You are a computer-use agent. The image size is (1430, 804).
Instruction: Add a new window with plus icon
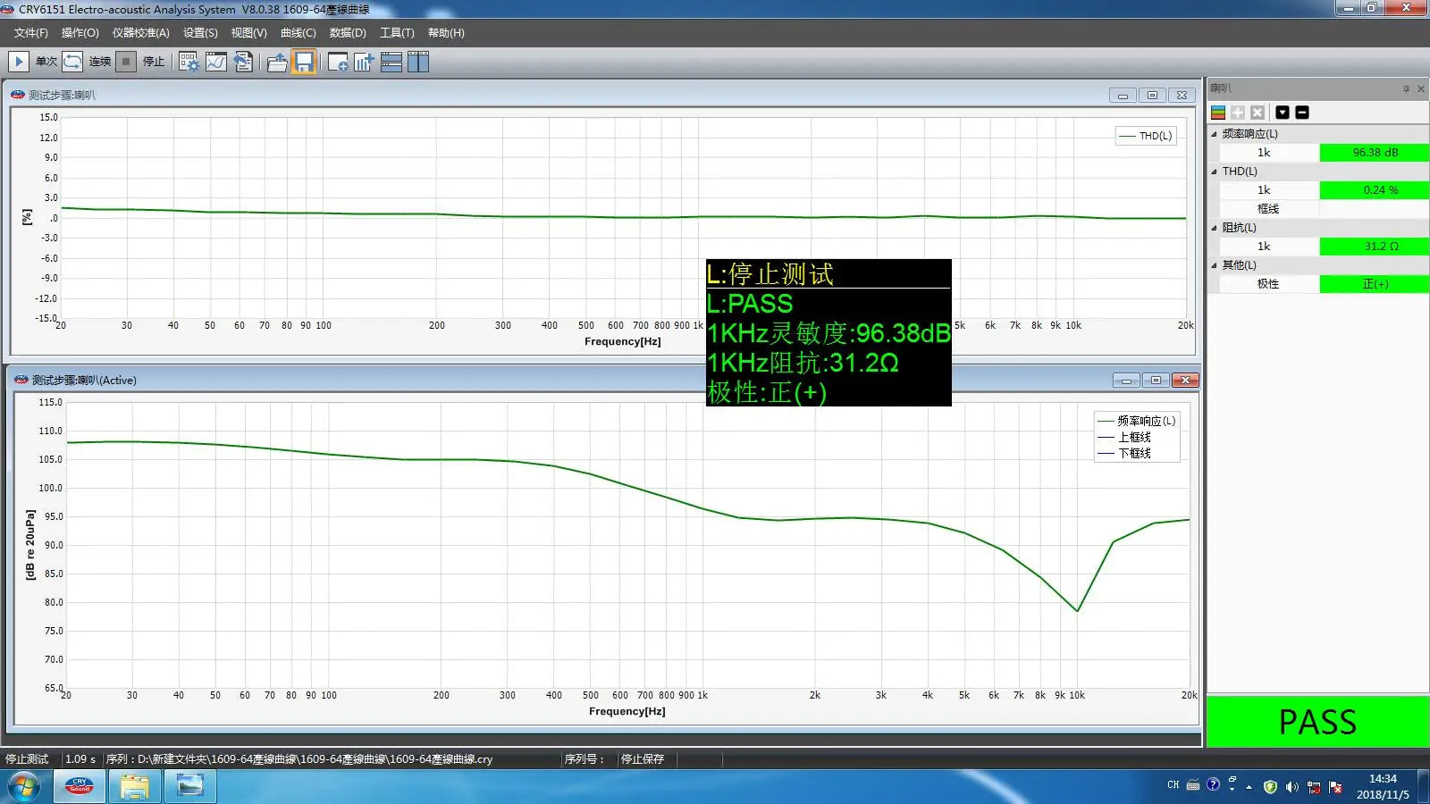point(338,62)
